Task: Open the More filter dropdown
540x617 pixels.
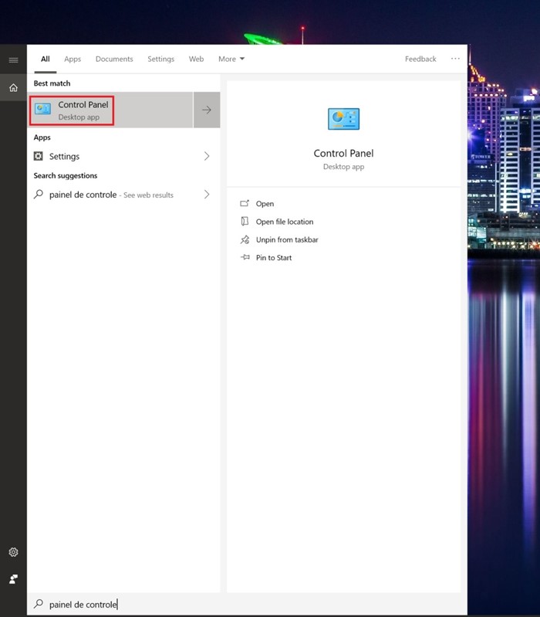Action: (231, 59)
